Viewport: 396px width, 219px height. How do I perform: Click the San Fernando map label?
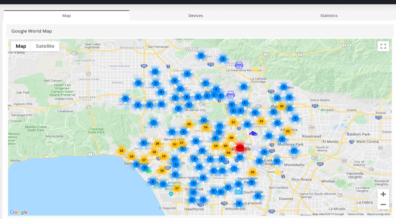coord(158,47)
